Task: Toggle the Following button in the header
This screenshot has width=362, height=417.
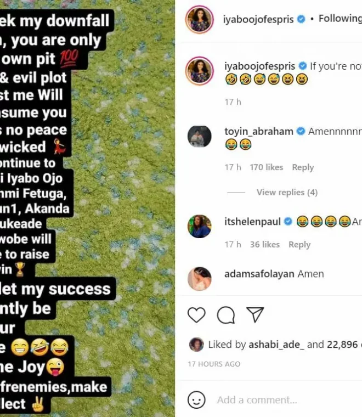Action: click(340, 19)
